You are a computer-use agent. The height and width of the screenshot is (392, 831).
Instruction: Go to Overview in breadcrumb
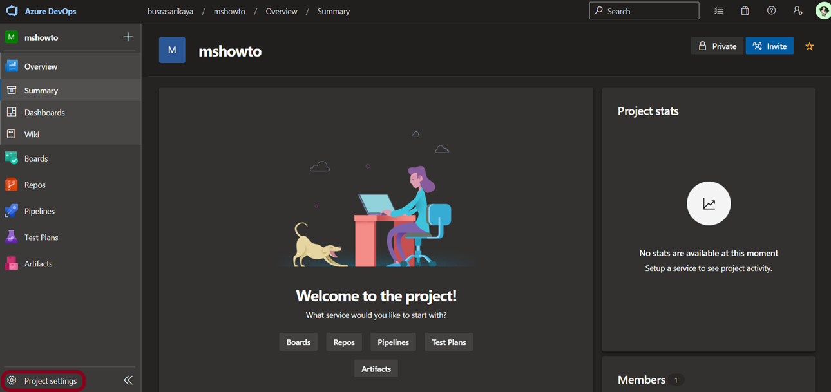click(282, 11)
